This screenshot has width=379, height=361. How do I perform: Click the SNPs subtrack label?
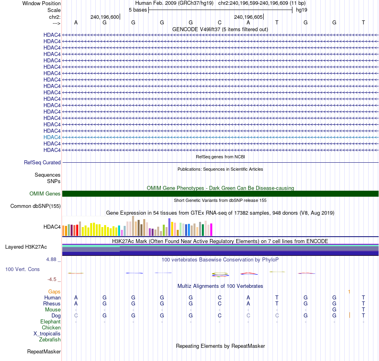[54, 181]
